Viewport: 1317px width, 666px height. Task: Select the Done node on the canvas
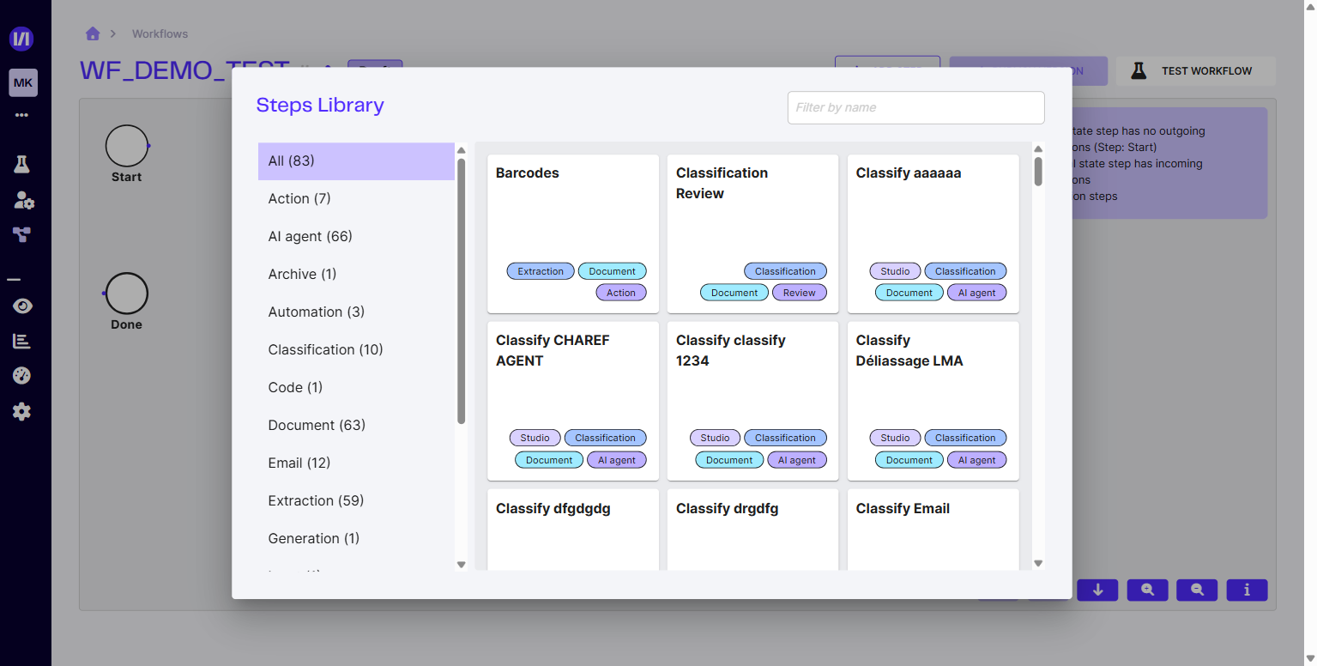point(127,294)
